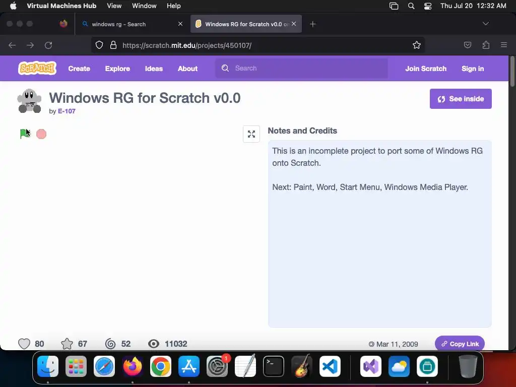The image size is (516, 387).
Task: Bookmark this page with the star icon
Action: point(417,45)
